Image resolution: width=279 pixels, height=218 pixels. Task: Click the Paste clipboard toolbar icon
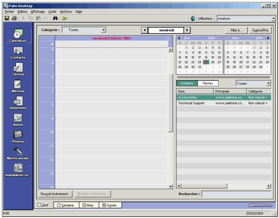coord(39,18)
